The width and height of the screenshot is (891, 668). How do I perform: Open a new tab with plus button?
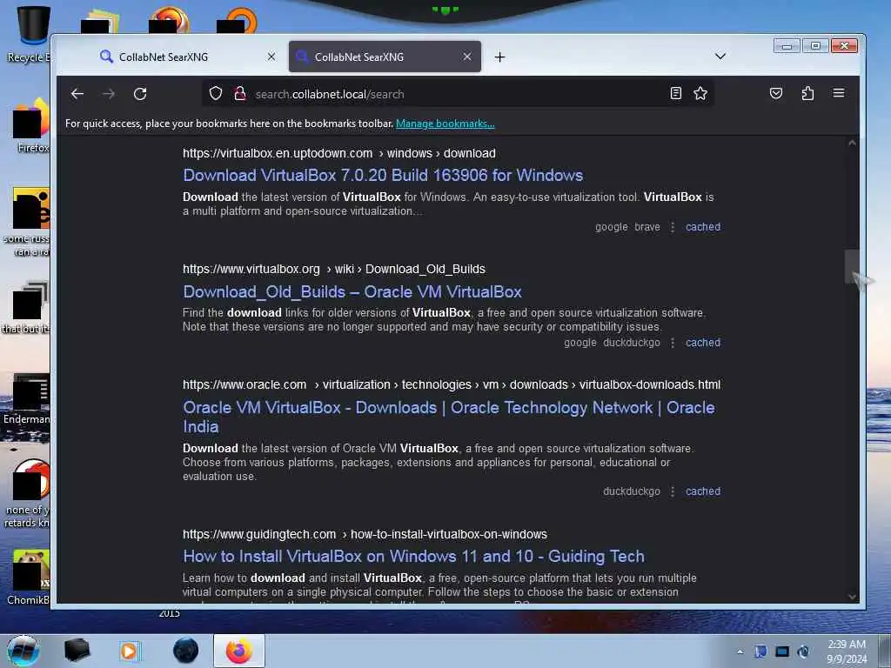coord(499,57)
